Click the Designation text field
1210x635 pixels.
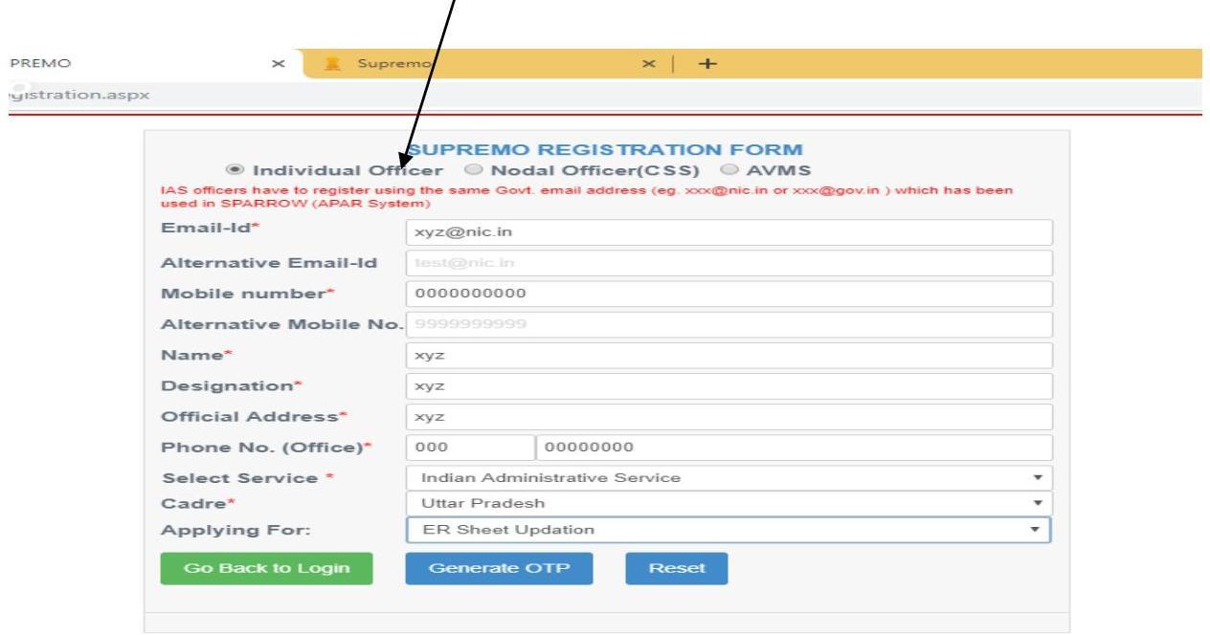pos(728,386)
